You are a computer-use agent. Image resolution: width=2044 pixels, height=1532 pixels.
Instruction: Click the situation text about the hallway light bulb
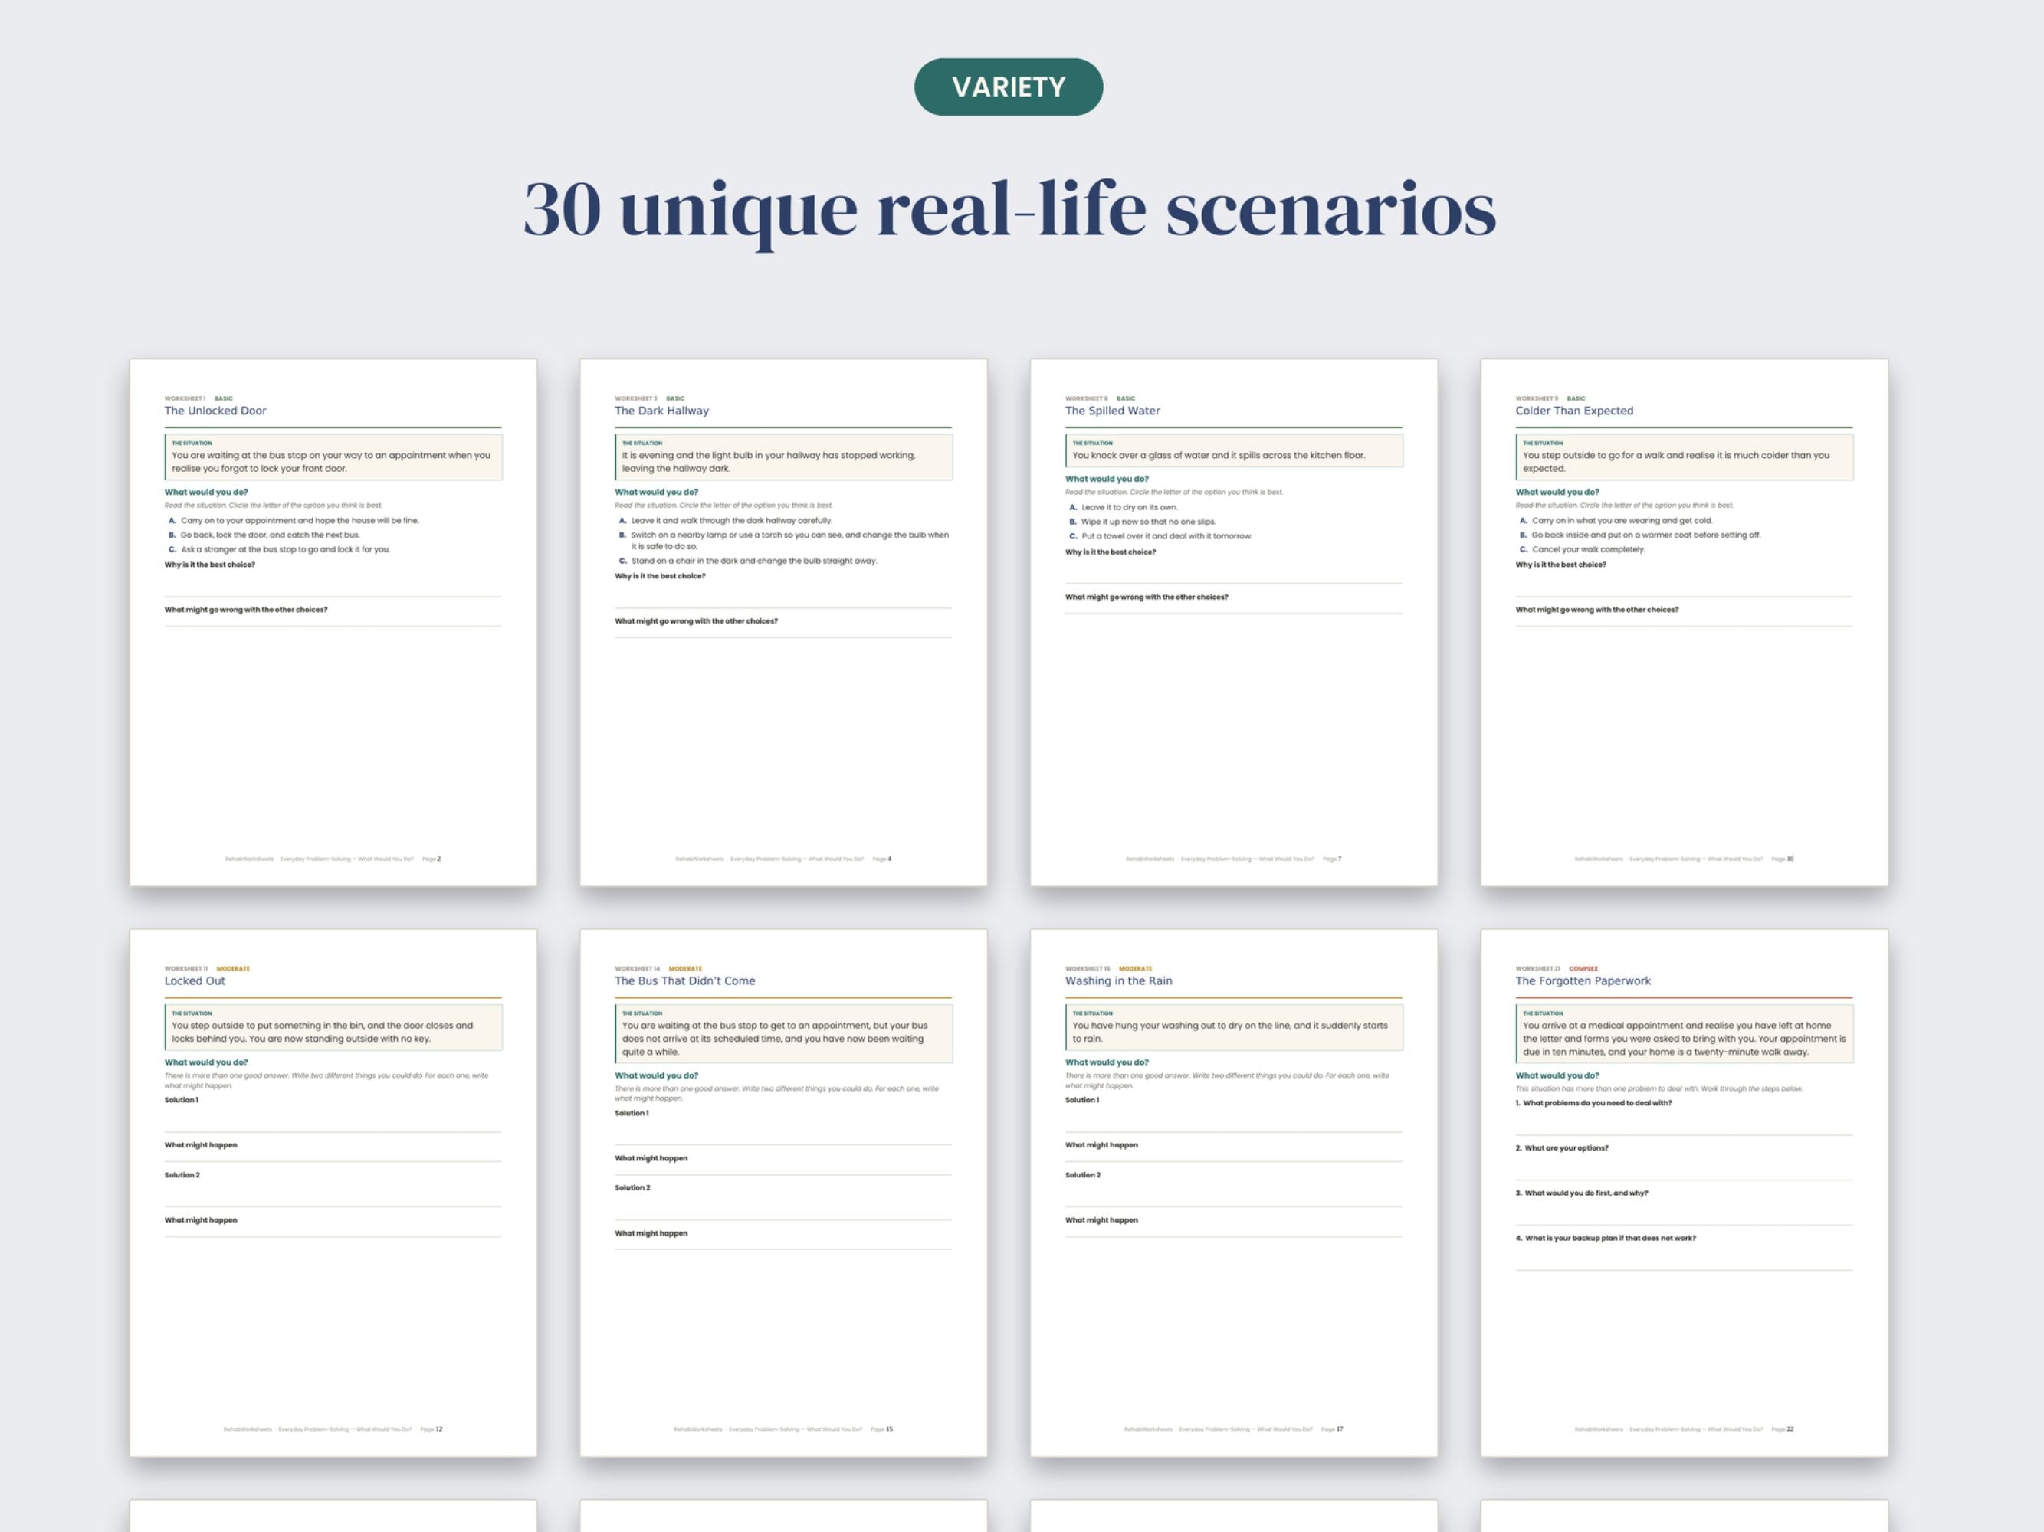click(x=769, y=462)
